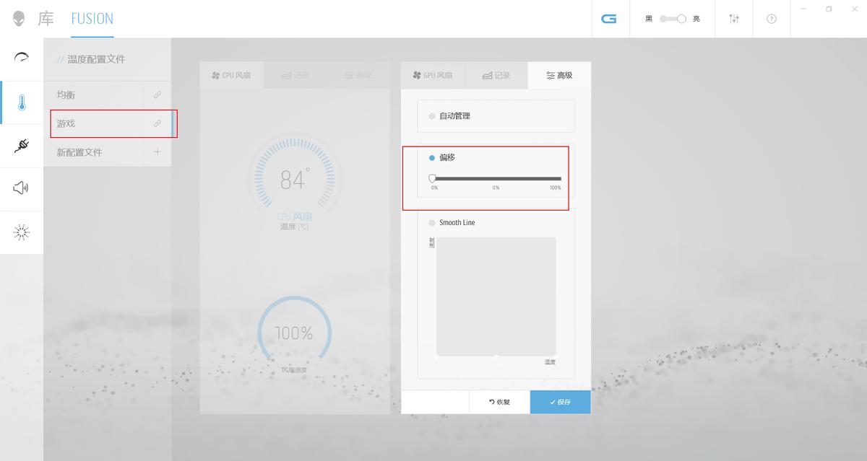Open the overclocking gauge icon in sidebar

pos(22,58)
